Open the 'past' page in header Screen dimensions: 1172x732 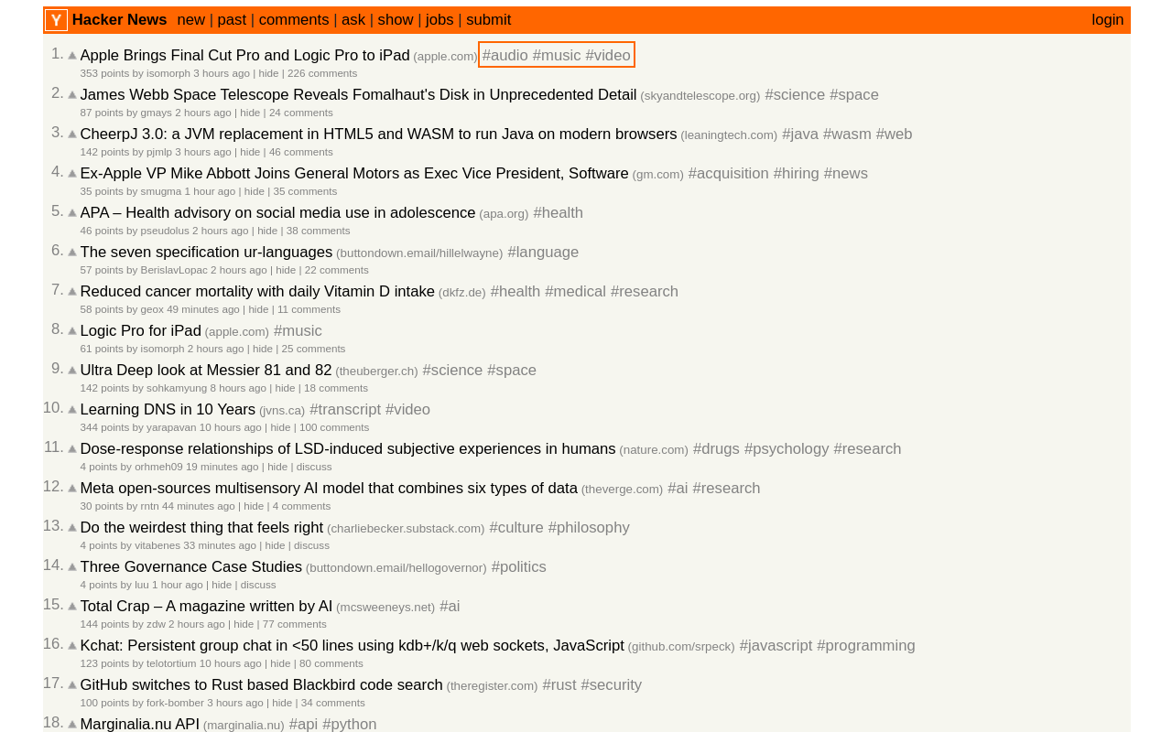[232, 20]
